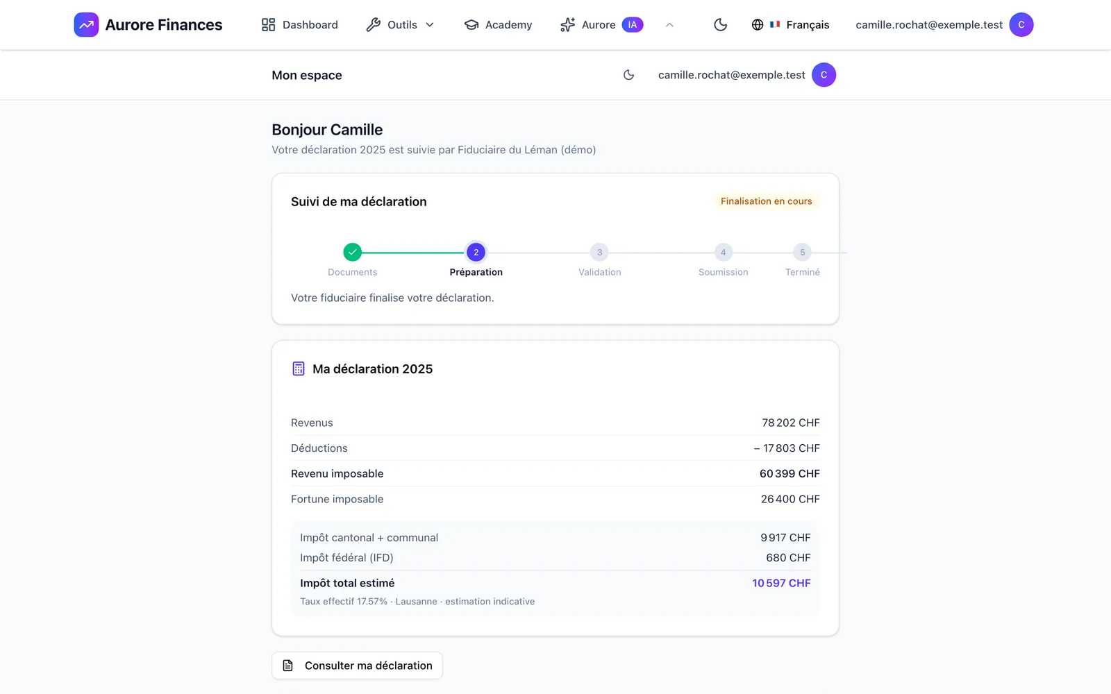Screen dimensions: 1111x694
Task: Click the Impôt fédéral (IFD) label
Action: coord(346,558)
